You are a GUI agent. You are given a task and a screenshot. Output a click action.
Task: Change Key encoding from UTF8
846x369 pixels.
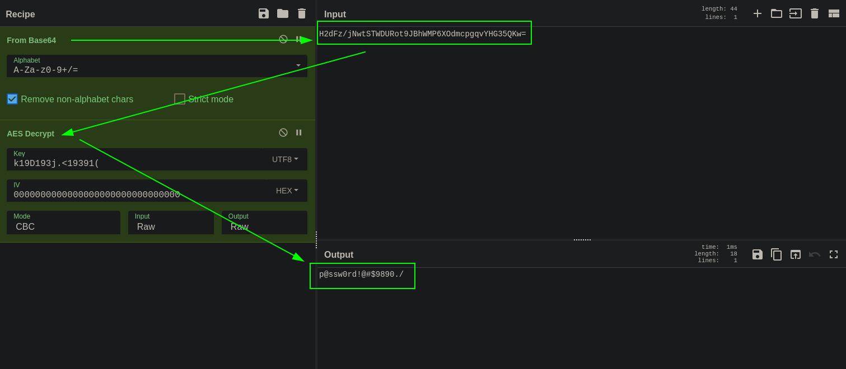pyautogui.click(x=285, y=159)
